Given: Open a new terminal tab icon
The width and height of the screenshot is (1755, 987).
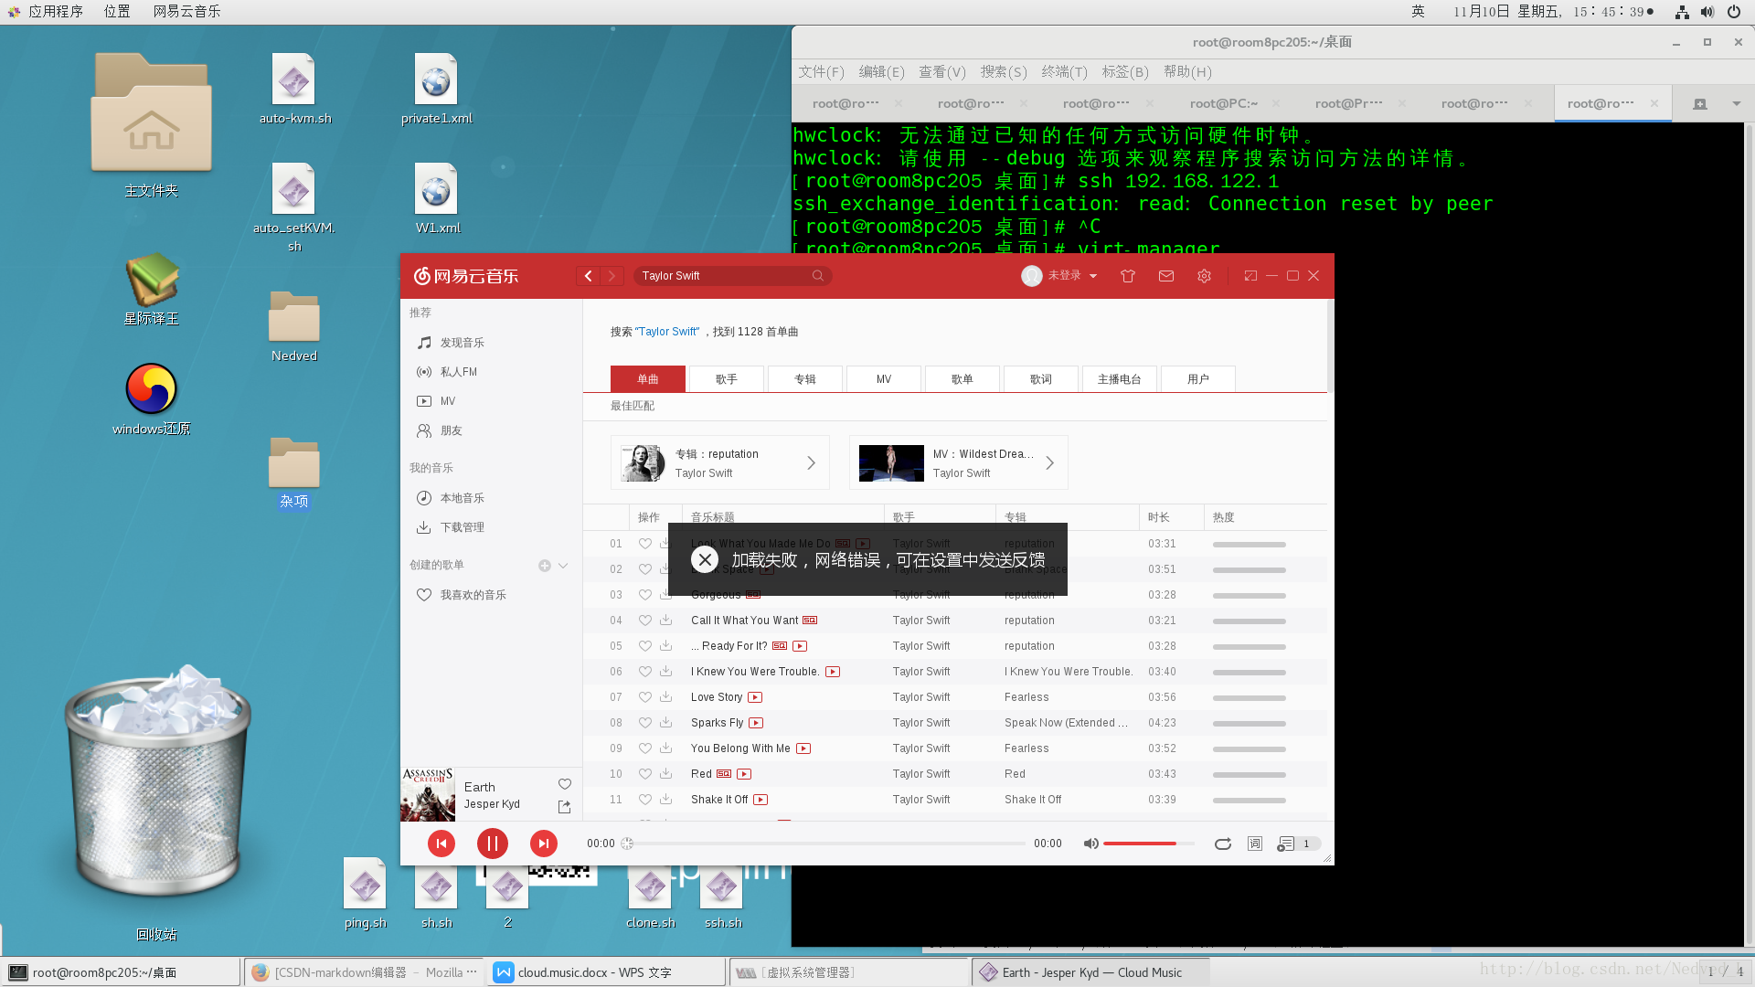Looking at the screenshot, I should (1700, 104).
